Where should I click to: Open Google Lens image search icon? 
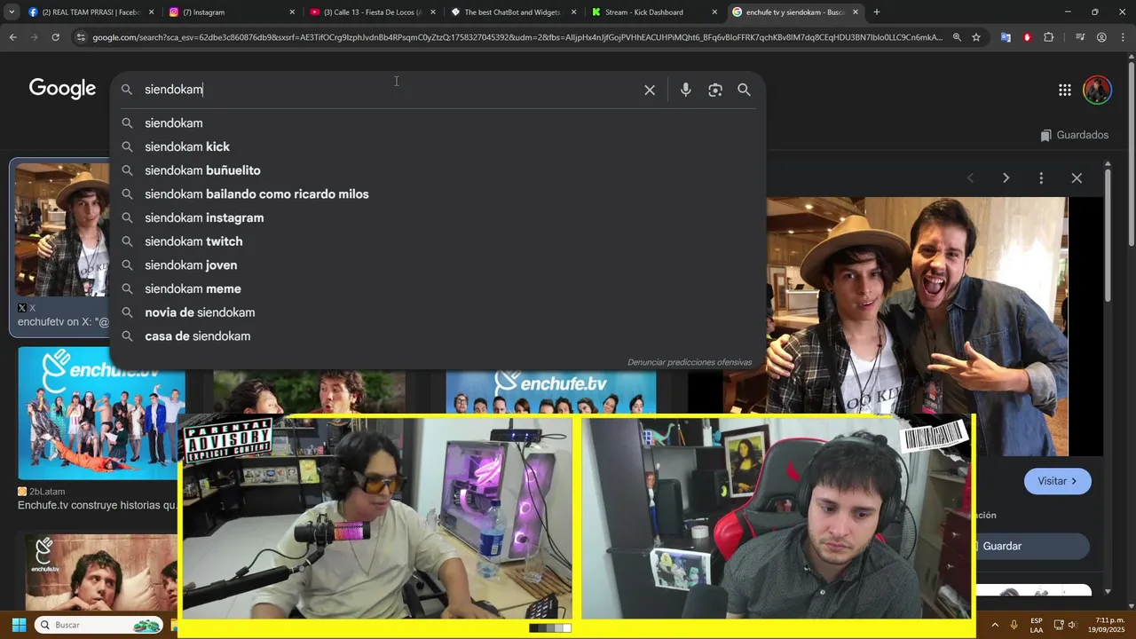pos(715,90)
